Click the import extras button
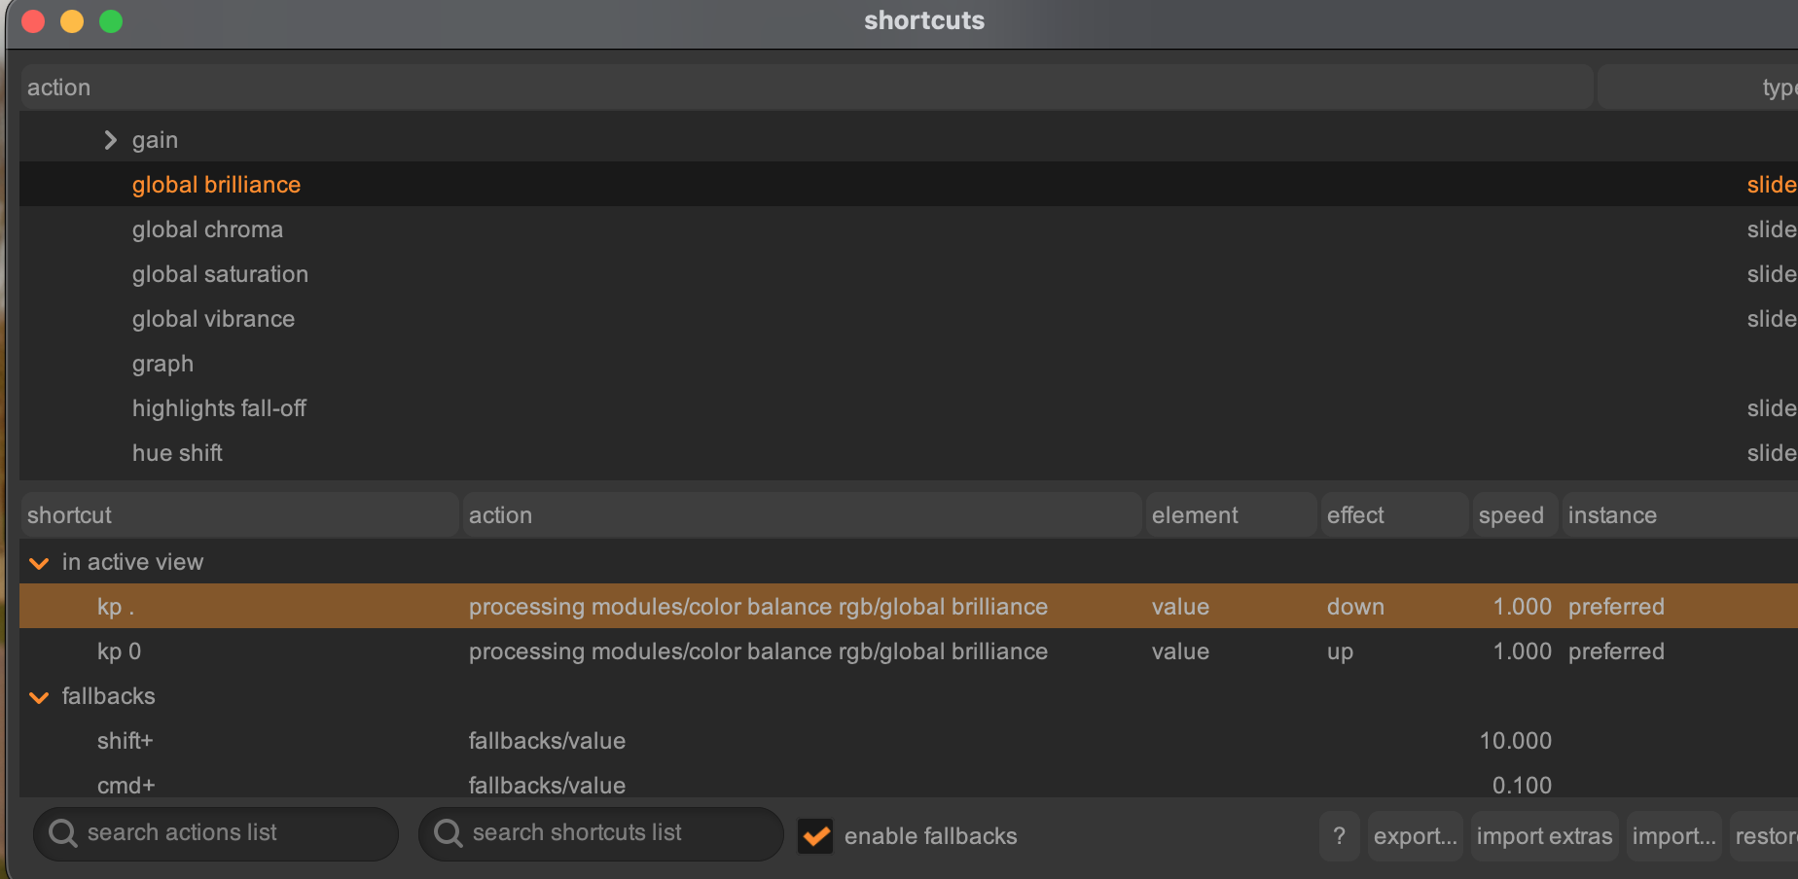The width and height of the screenshot is (1798, 879). (x=1543, y=835)
